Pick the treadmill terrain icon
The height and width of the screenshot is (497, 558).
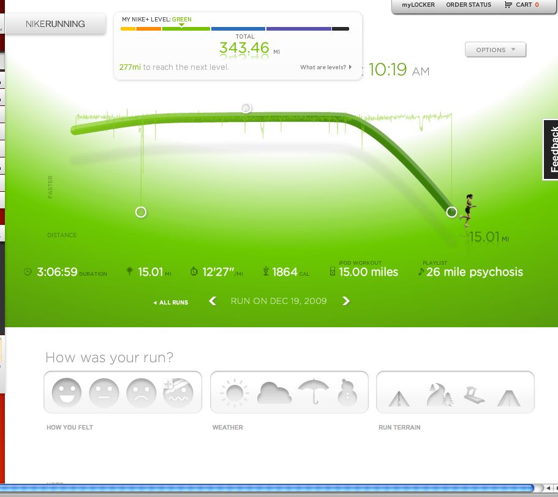[x=473, y=395]
